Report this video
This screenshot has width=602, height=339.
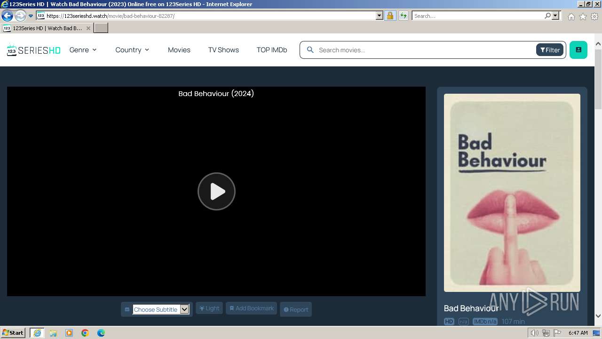coord(296,309)
